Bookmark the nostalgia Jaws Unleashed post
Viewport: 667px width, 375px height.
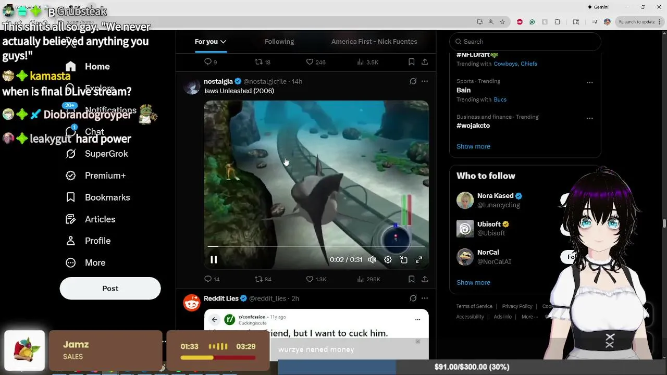point(411,279)
